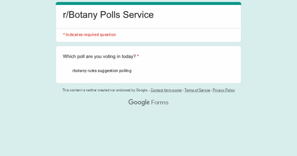
Task: Open the Terms of Service link
Action: tap(197, 90)
